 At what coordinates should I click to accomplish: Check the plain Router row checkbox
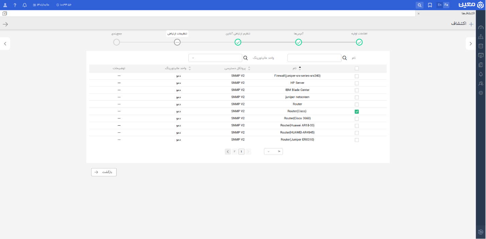point(357,105)
